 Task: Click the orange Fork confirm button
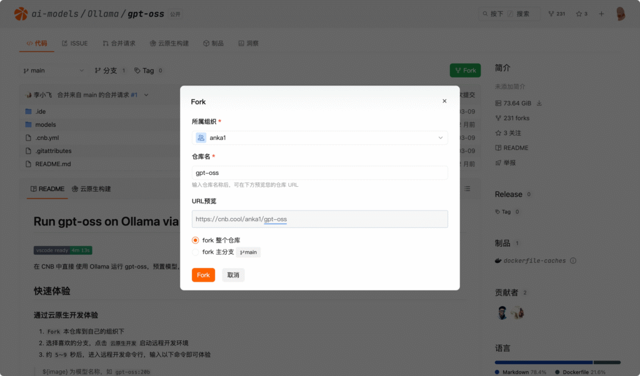click(203, 275)
